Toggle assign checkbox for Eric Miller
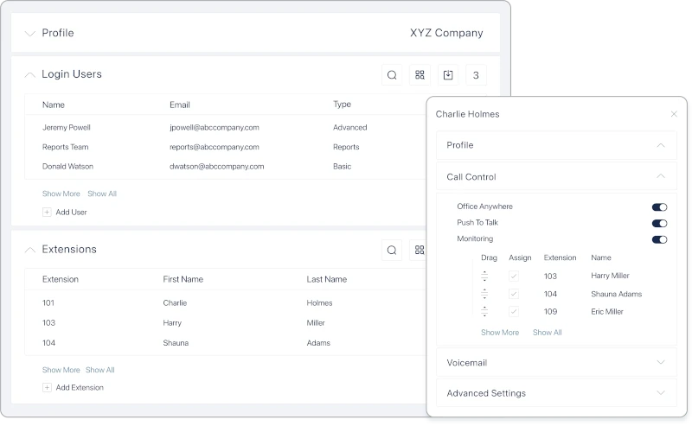 513,311
